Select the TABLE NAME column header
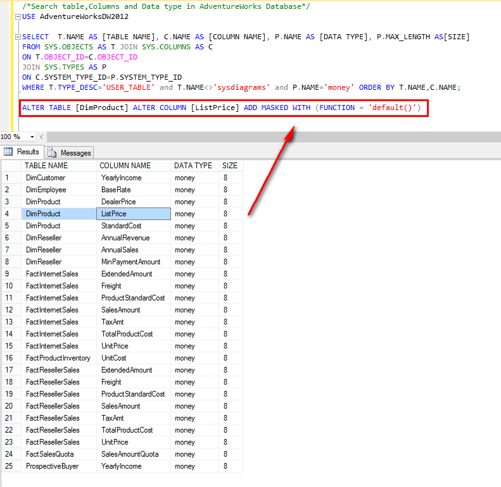Viewport: 501px width, 487px height. (59, 166)
